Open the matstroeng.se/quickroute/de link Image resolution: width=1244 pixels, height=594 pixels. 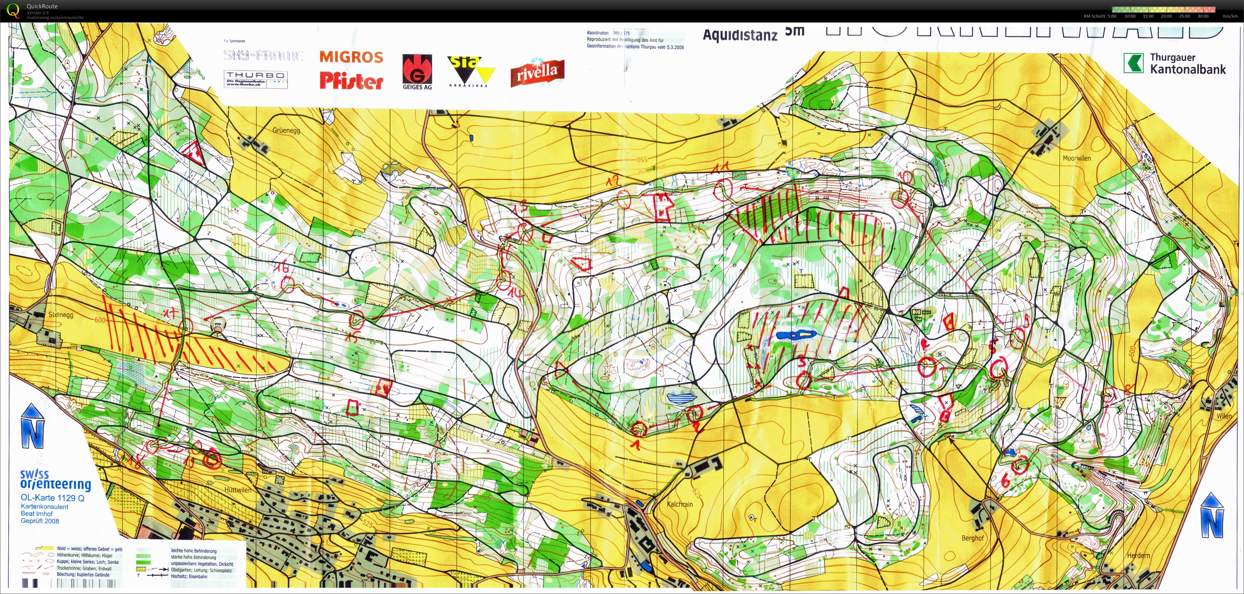(x=55, y=17)
